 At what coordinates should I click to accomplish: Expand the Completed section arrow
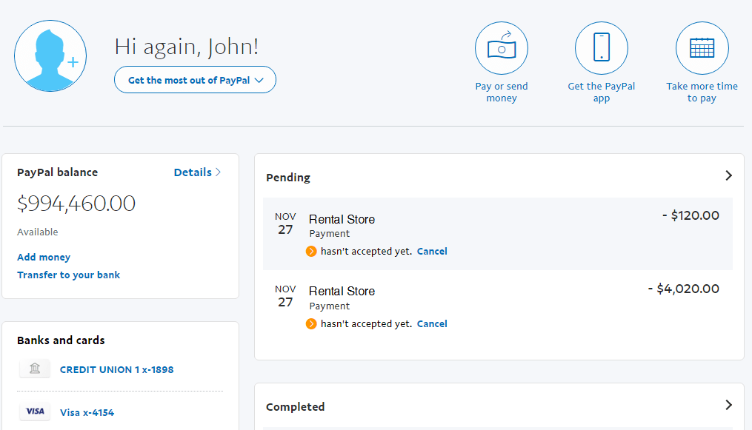728,406
